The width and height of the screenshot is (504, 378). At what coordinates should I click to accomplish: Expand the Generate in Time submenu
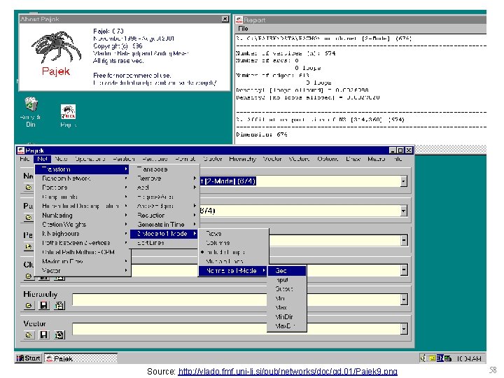[x=164, y=225]
